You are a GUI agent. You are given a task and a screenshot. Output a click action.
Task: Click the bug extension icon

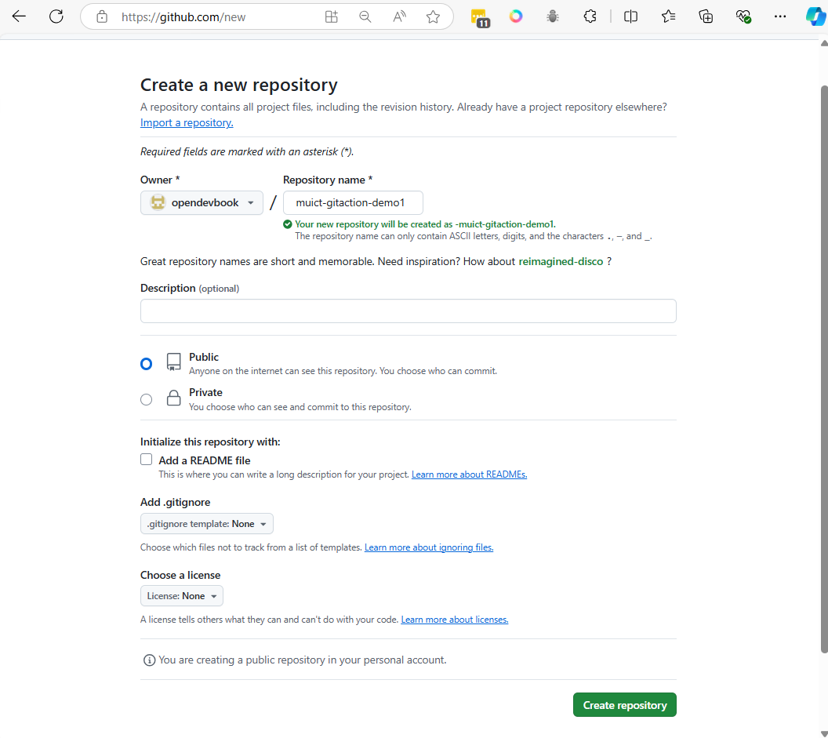point(553,16)
